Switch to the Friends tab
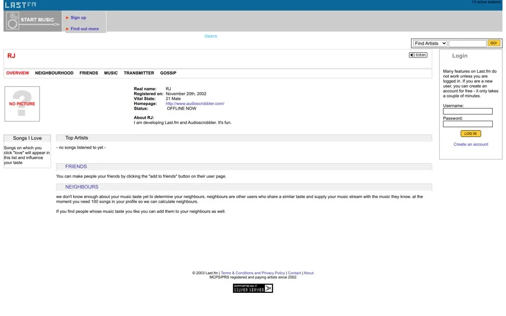This screenshot has width=506, height=316. point(89,73)
